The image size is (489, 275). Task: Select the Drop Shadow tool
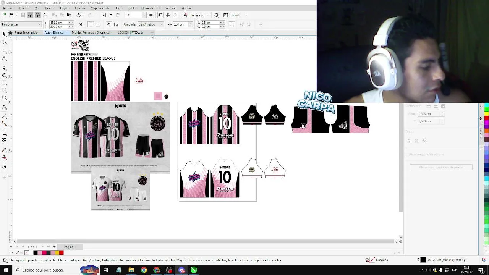(4, 133)
